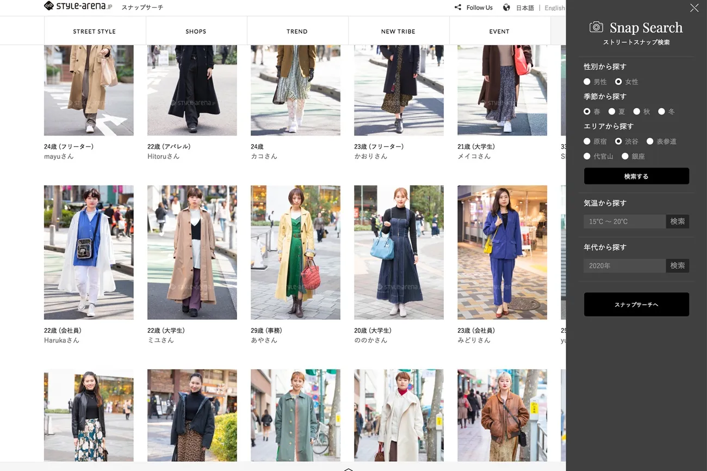The image size is (707, 471).
Task: Open あやさん yellow coat snapshot
Action: 295,252
